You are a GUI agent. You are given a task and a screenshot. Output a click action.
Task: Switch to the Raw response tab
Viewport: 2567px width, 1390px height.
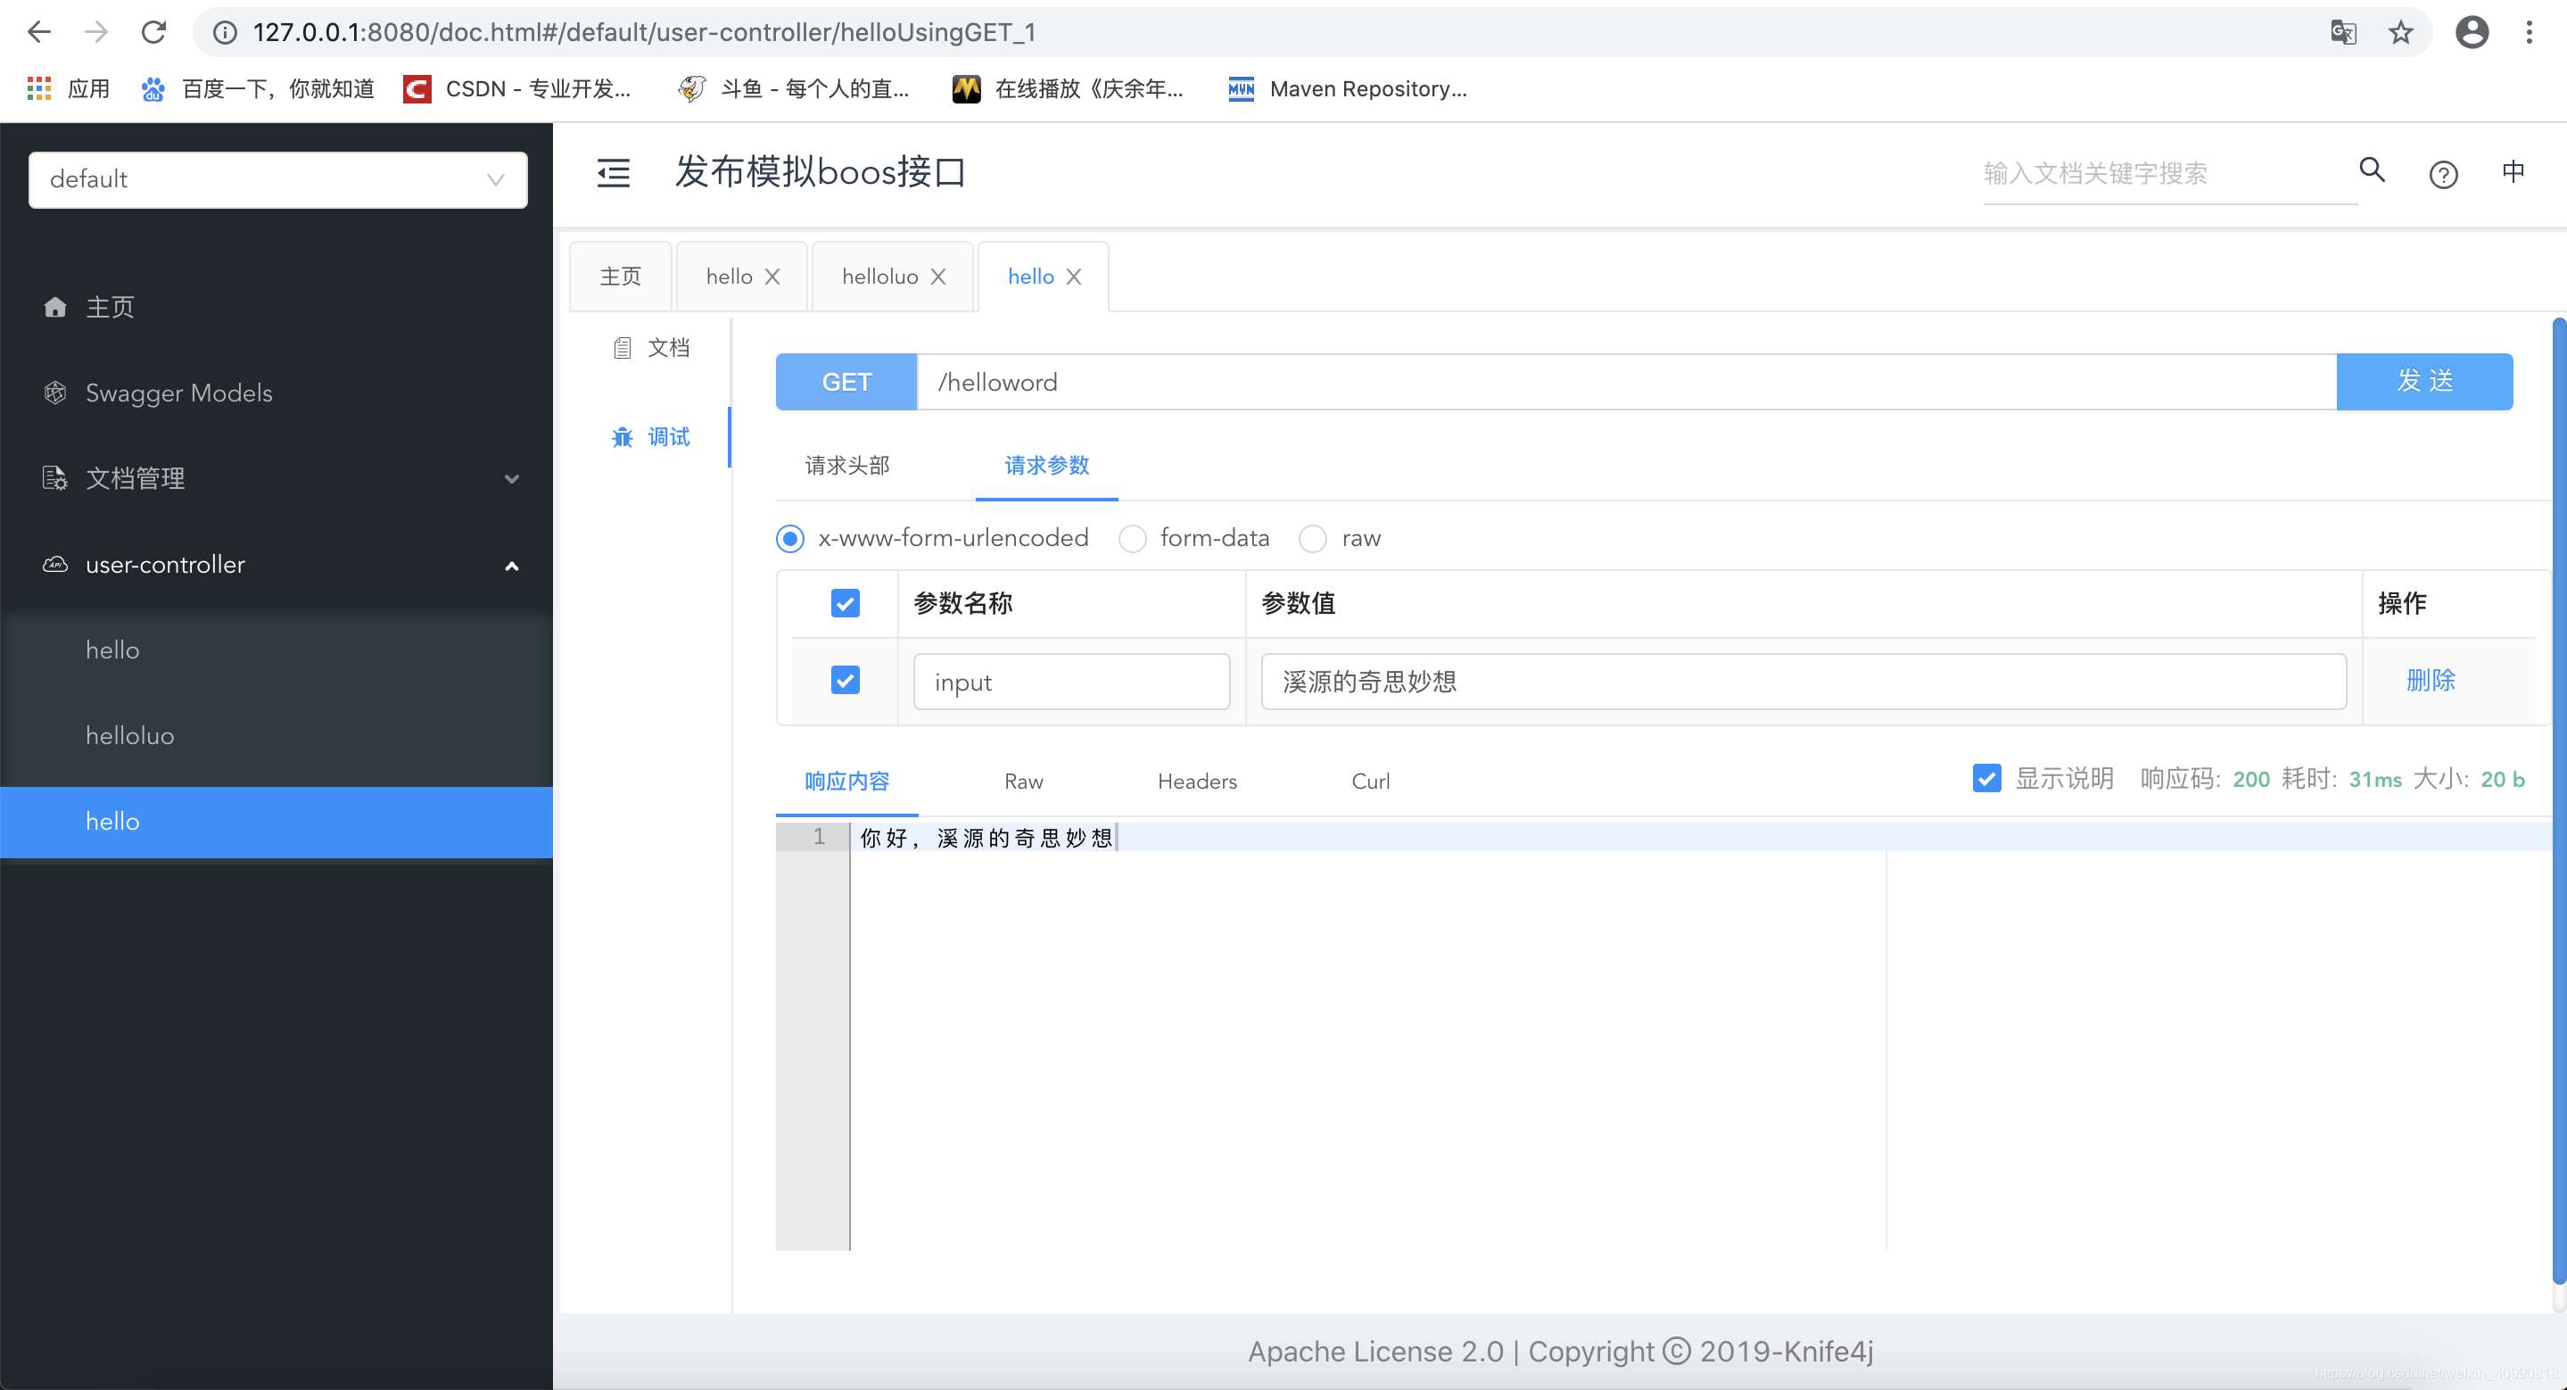1023,782
